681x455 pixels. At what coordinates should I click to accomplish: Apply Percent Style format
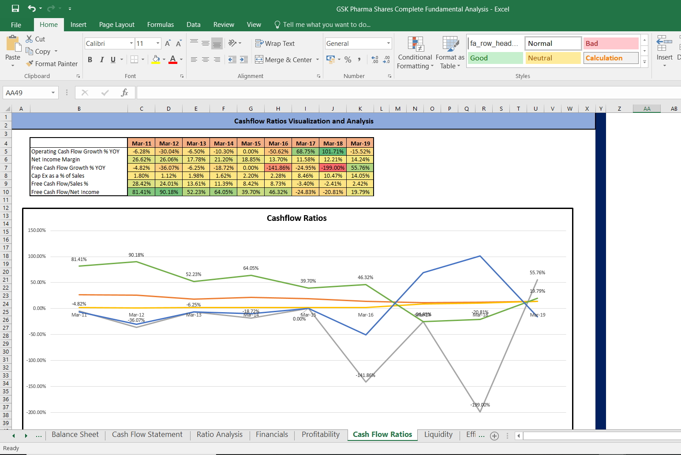(348, 59)
